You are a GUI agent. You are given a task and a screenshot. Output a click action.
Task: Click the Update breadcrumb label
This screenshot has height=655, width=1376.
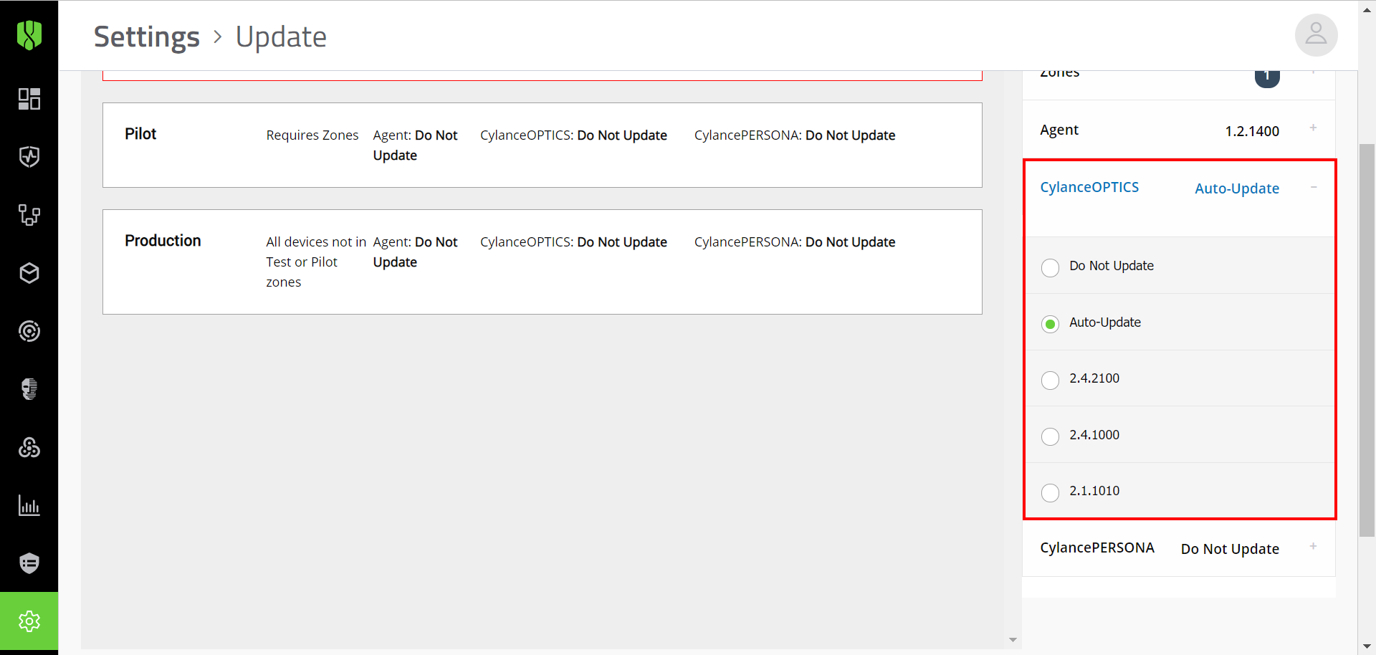(x=280, y=37)
